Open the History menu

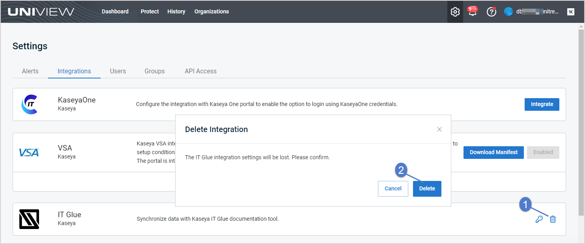(x=176, y=11)
